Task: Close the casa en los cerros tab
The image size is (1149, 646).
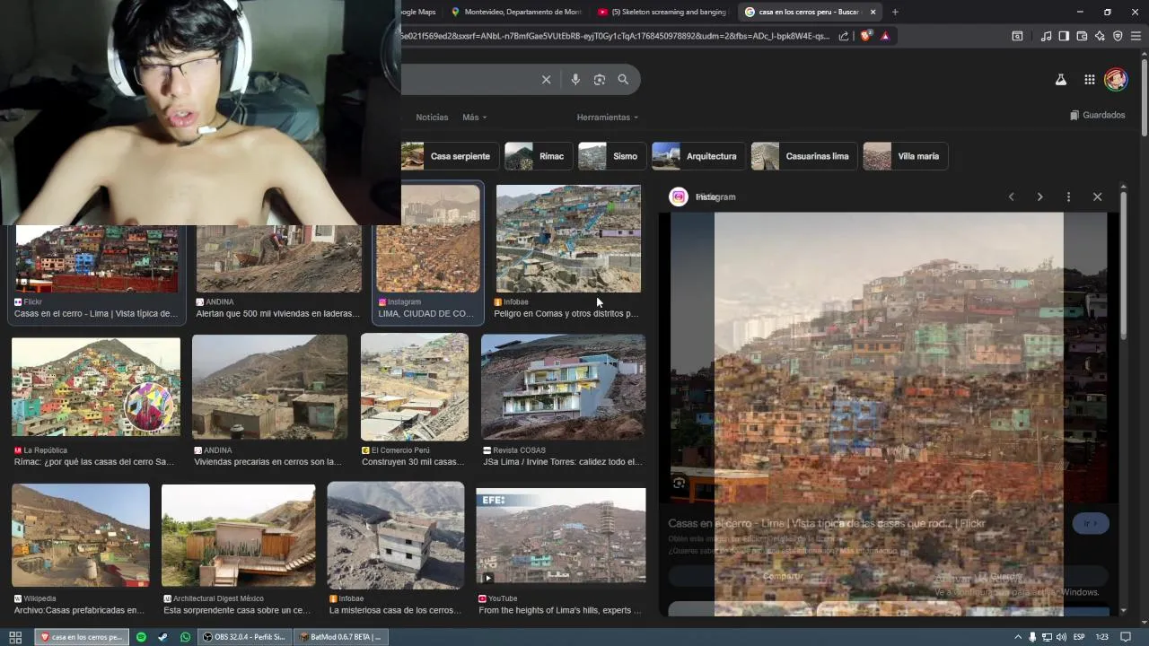Action: (x=873, y=12)
